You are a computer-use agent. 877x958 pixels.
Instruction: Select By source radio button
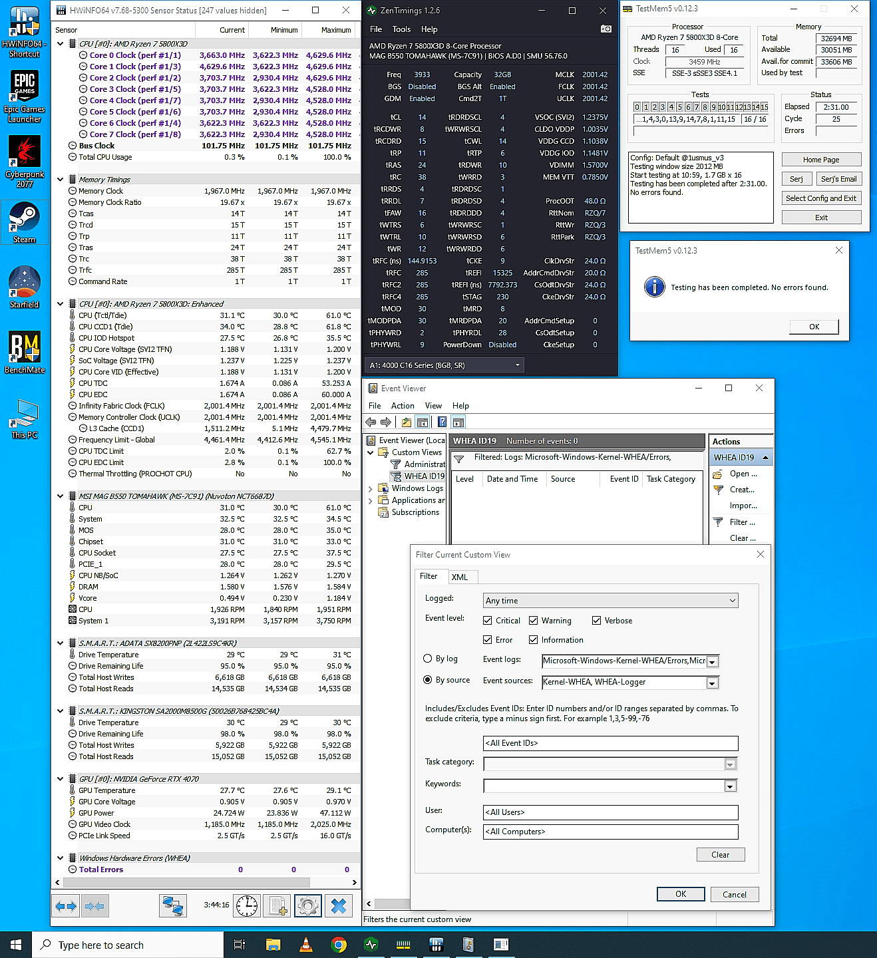(x=428, y=679)
